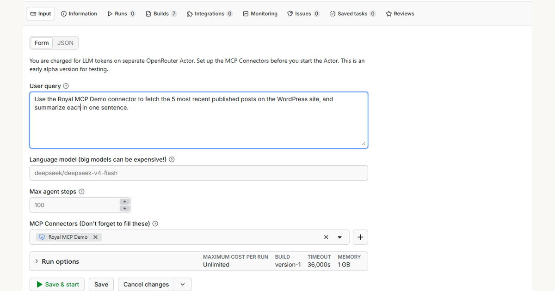Click Save & start button

pyautogui.click(x=57, y=285)
